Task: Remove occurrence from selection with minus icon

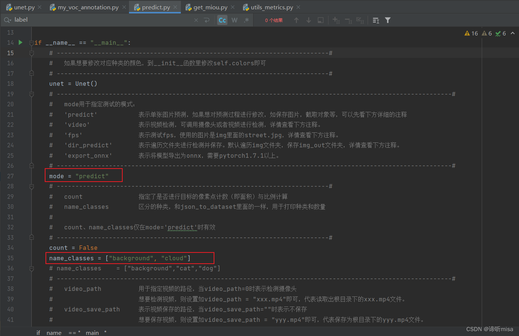Action: point(348,20)
